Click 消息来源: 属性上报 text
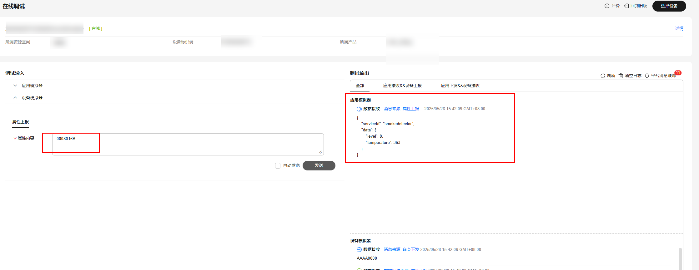Image resolution: width=699 pixels, height=270 pixels. tap(401, 109)
